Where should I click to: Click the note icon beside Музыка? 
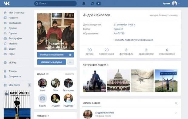click(5, 44)
